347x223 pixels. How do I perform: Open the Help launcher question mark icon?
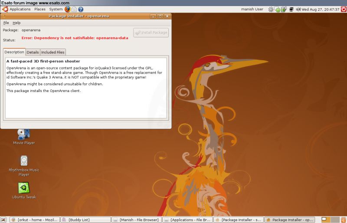click(x=81, y=9)
